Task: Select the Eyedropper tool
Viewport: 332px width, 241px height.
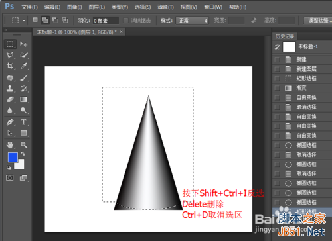Action: pyautogui.click(x=24, y=66)
